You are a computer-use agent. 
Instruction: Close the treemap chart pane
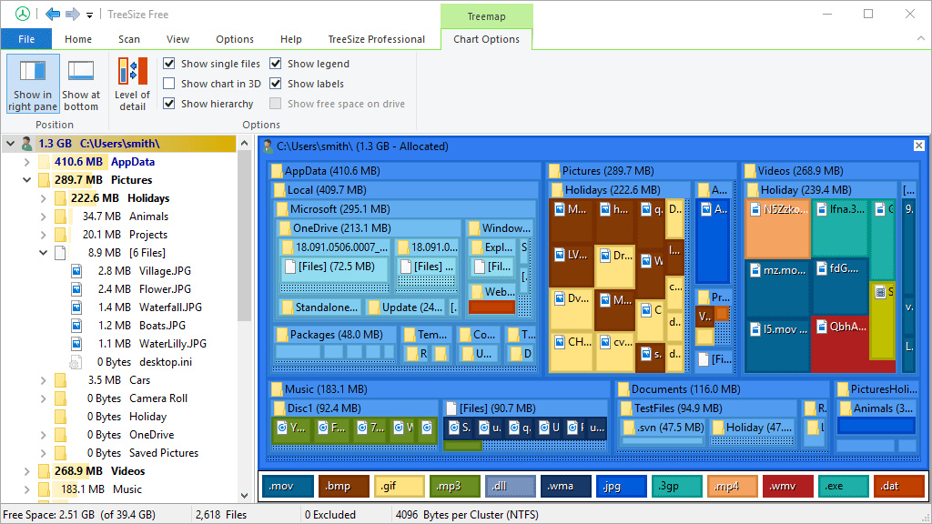point(918,146)
